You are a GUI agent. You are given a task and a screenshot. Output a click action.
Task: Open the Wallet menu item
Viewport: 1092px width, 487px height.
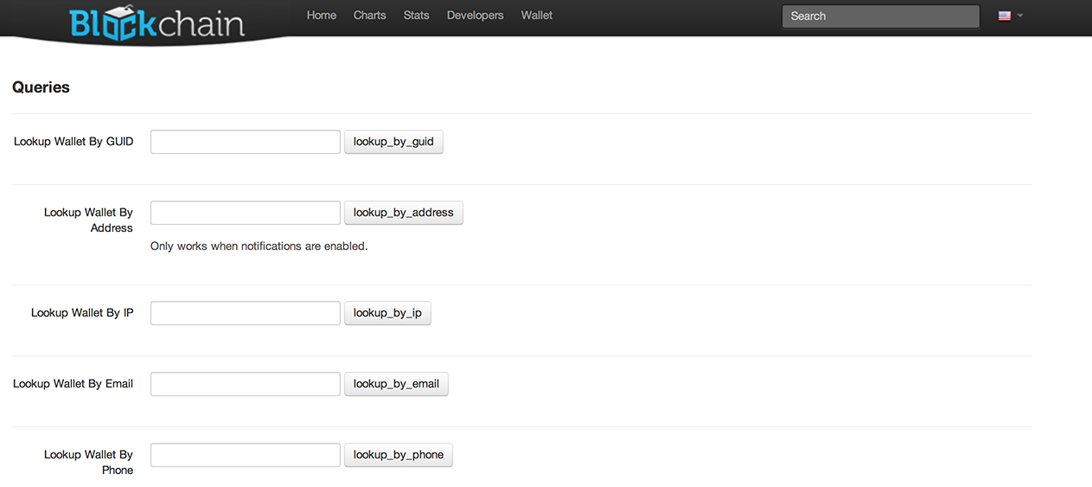click(537, 16)
